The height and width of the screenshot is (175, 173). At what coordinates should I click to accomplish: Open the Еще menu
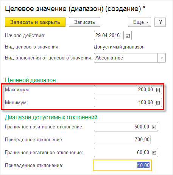click(x=139, y=22)
